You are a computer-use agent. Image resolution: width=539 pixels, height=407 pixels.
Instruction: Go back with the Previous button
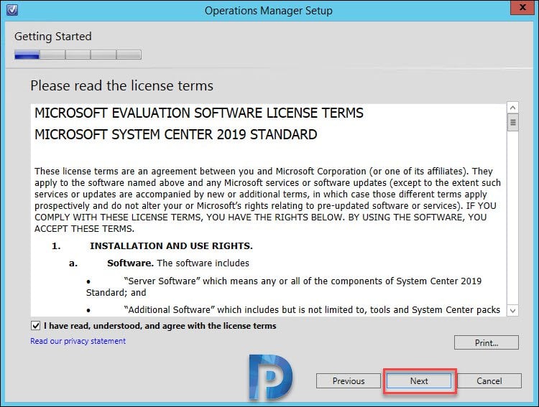[x=349, y=381]
